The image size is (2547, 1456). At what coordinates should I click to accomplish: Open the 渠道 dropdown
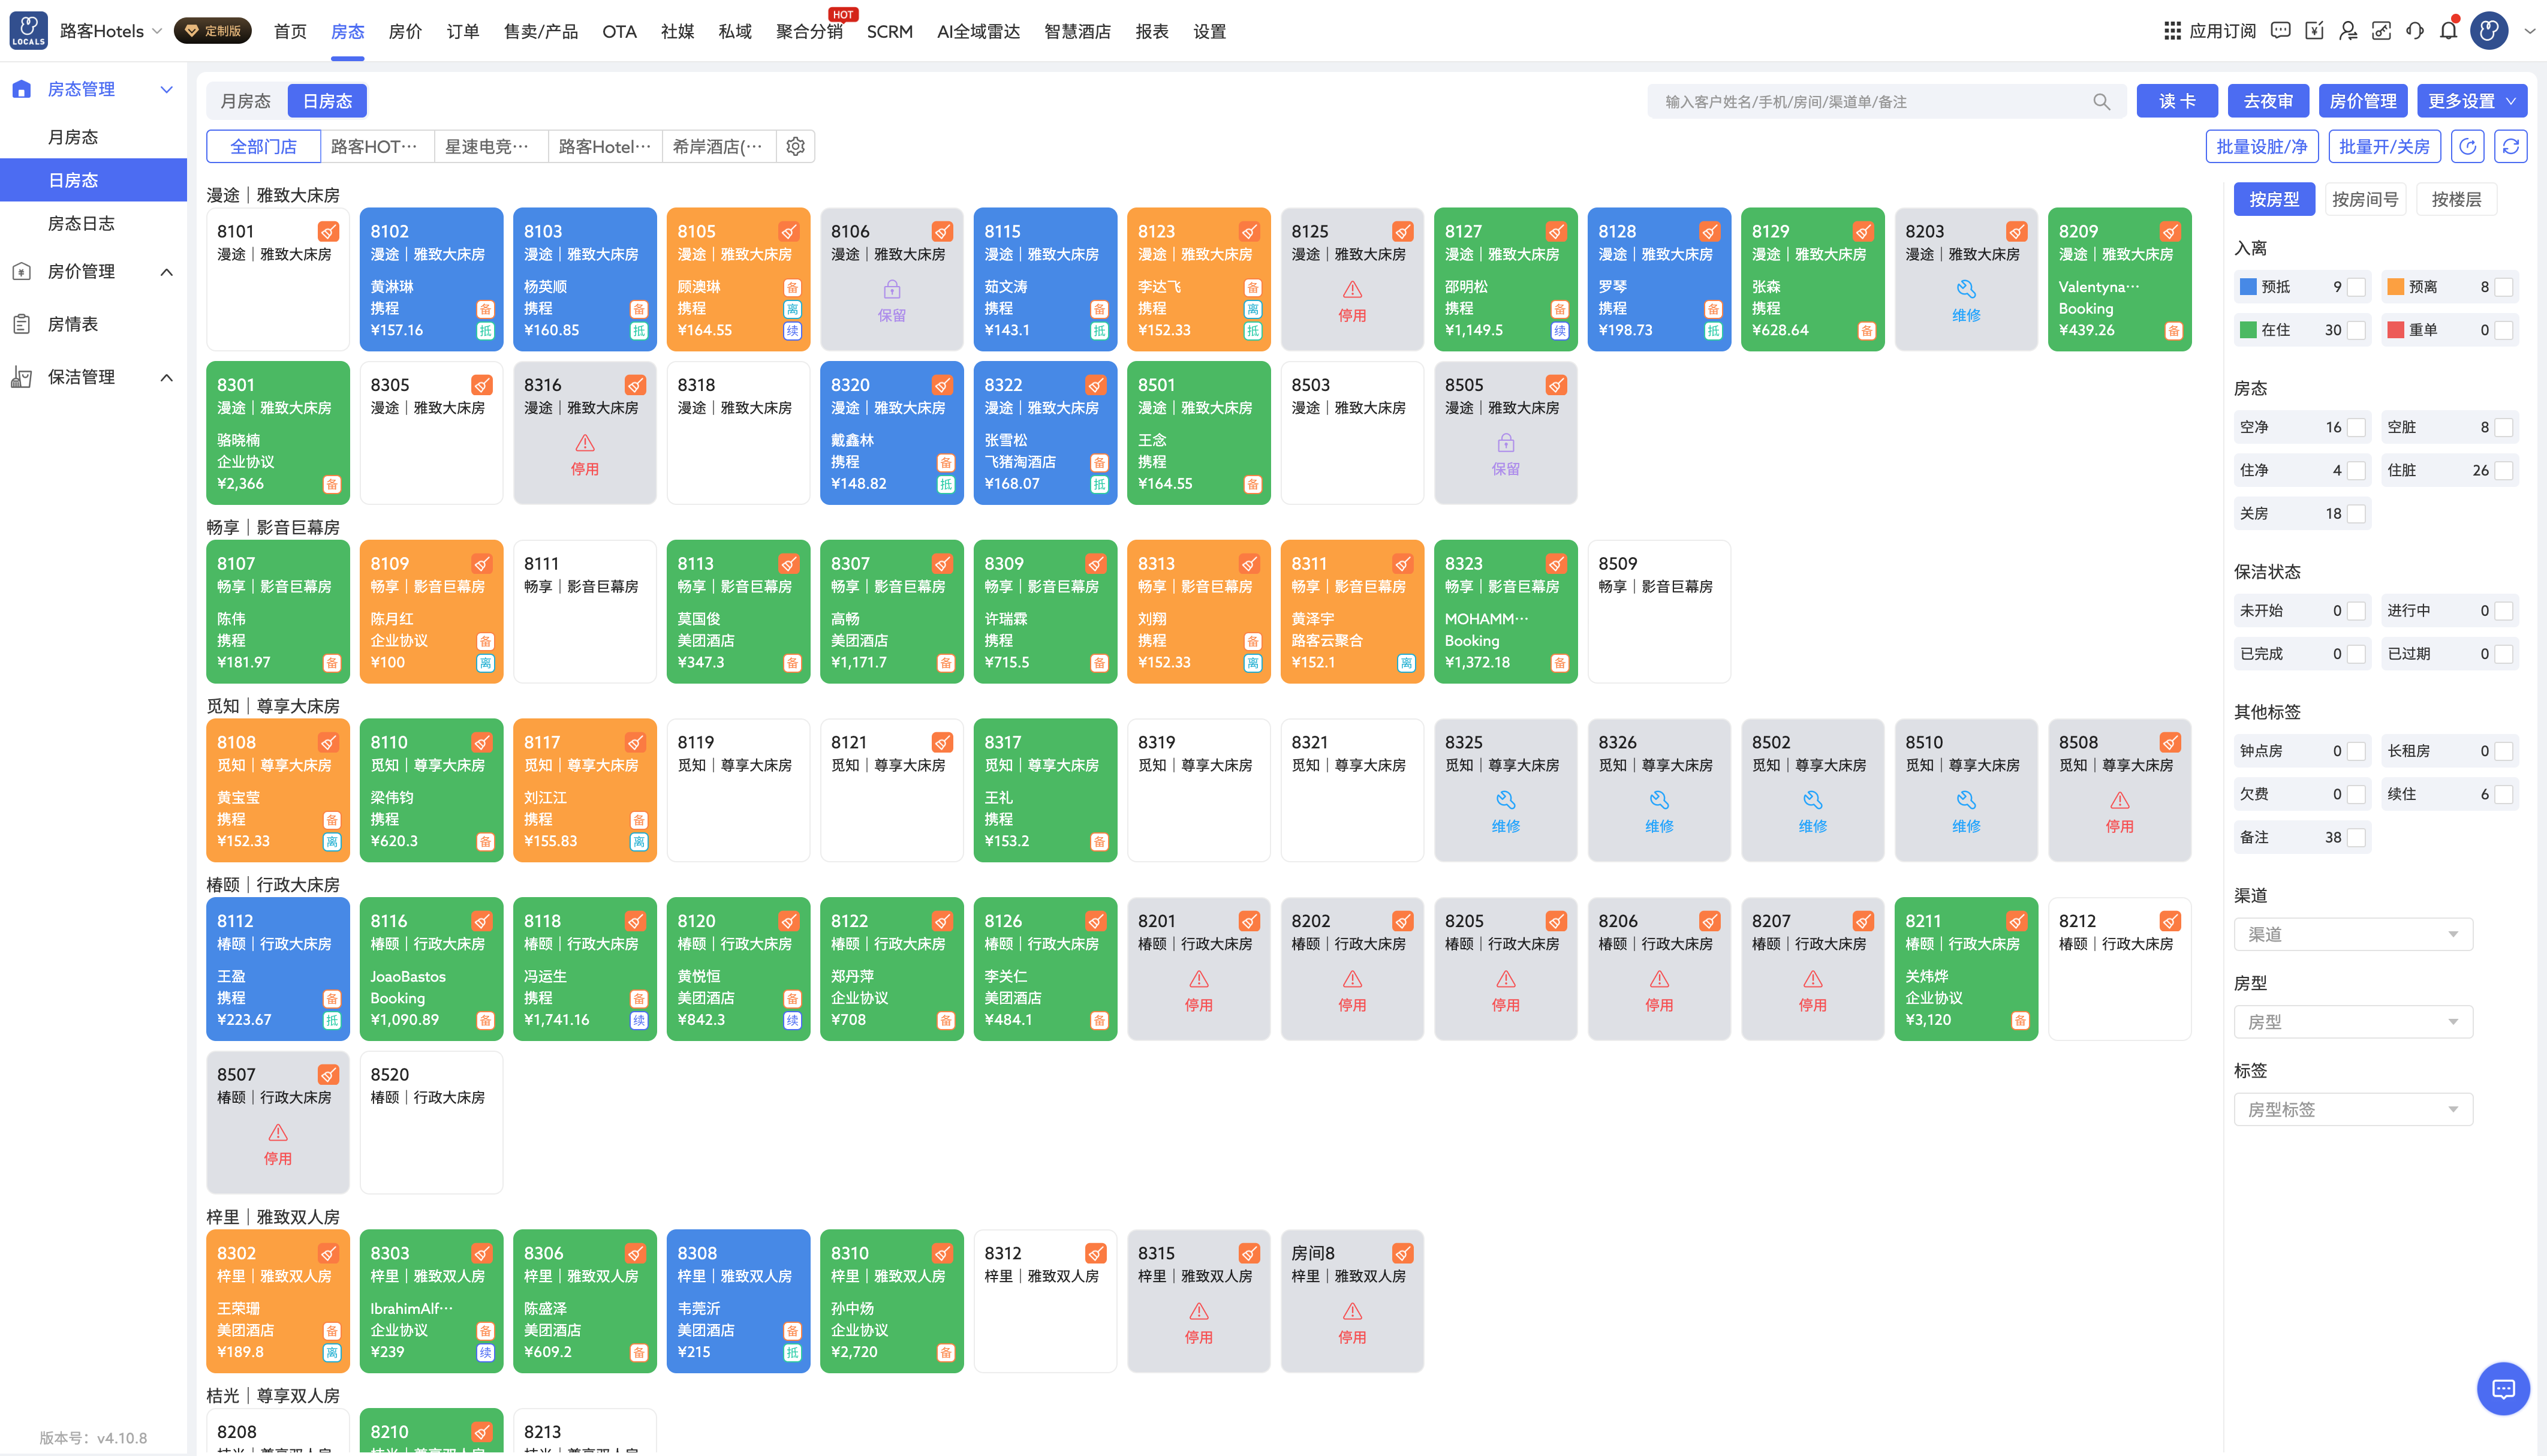(2353, 934)
